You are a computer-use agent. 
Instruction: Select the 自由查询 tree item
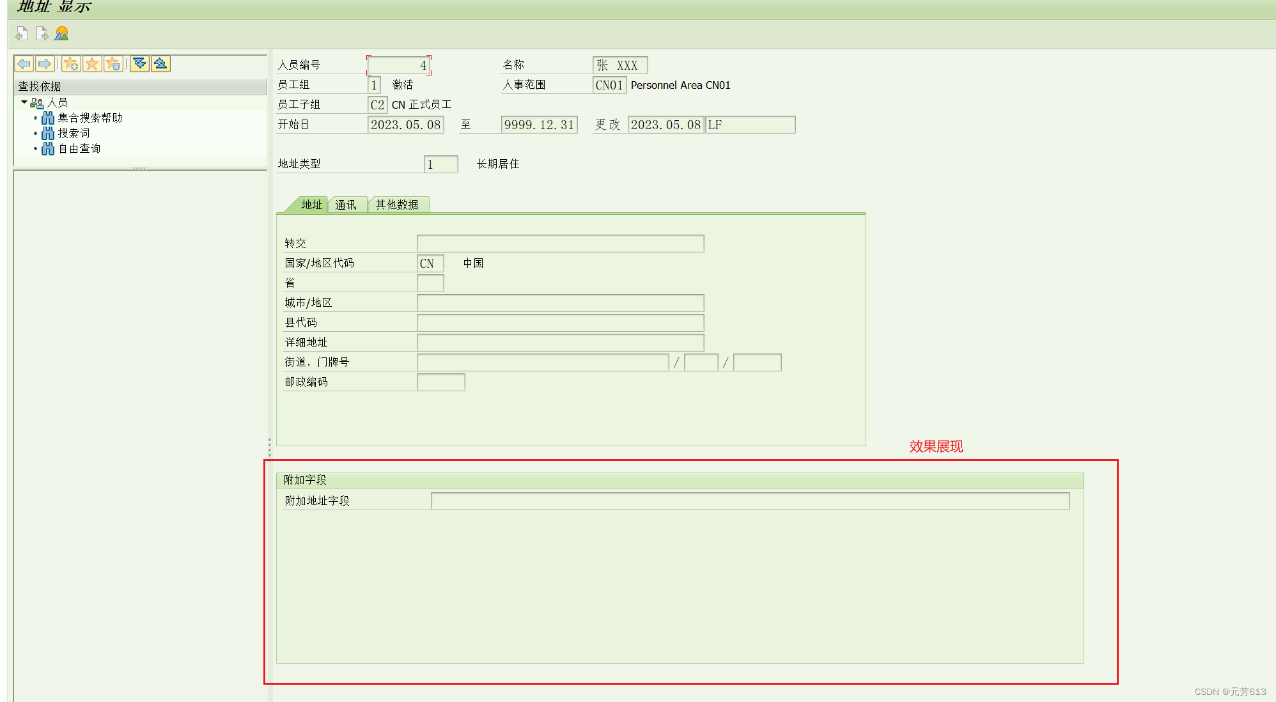(79, 148)
